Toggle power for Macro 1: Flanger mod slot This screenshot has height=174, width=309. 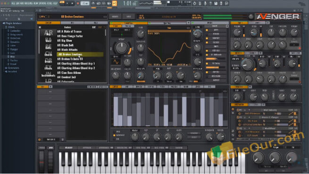238,117
